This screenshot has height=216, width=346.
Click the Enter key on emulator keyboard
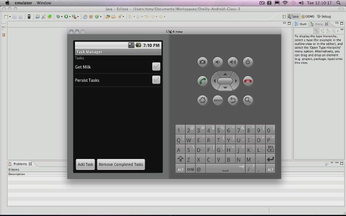coord(270,159)
